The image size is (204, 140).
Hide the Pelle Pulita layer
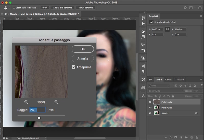pos(150,108)
